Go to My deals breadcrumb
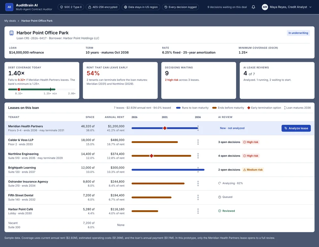Screen dimensions: 319x247 coord(10,21)
